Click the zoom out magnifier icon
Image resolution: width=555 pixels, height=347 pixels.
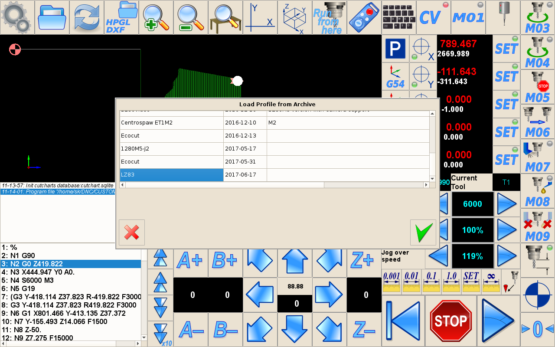(x=191, y=17)
